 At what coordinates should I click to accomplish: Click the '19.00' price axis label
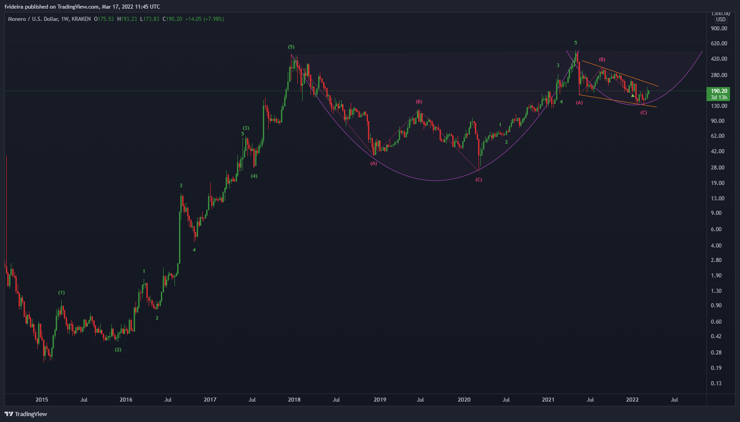[718, 183]
